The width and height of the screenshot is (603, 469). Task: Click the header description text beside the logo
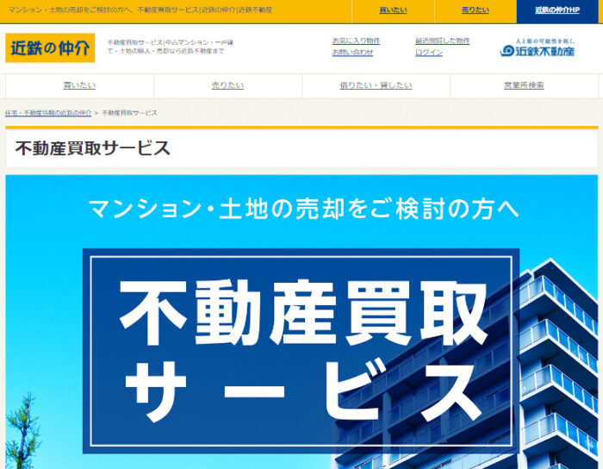point(171,47)
